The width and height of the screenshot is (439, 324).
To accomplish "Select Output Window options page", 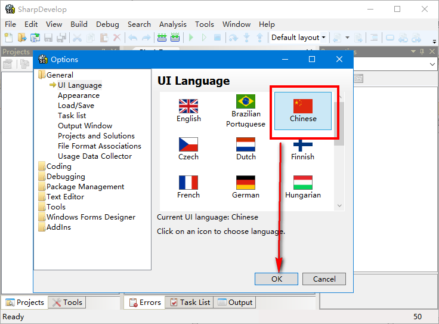I will (85, 126).
